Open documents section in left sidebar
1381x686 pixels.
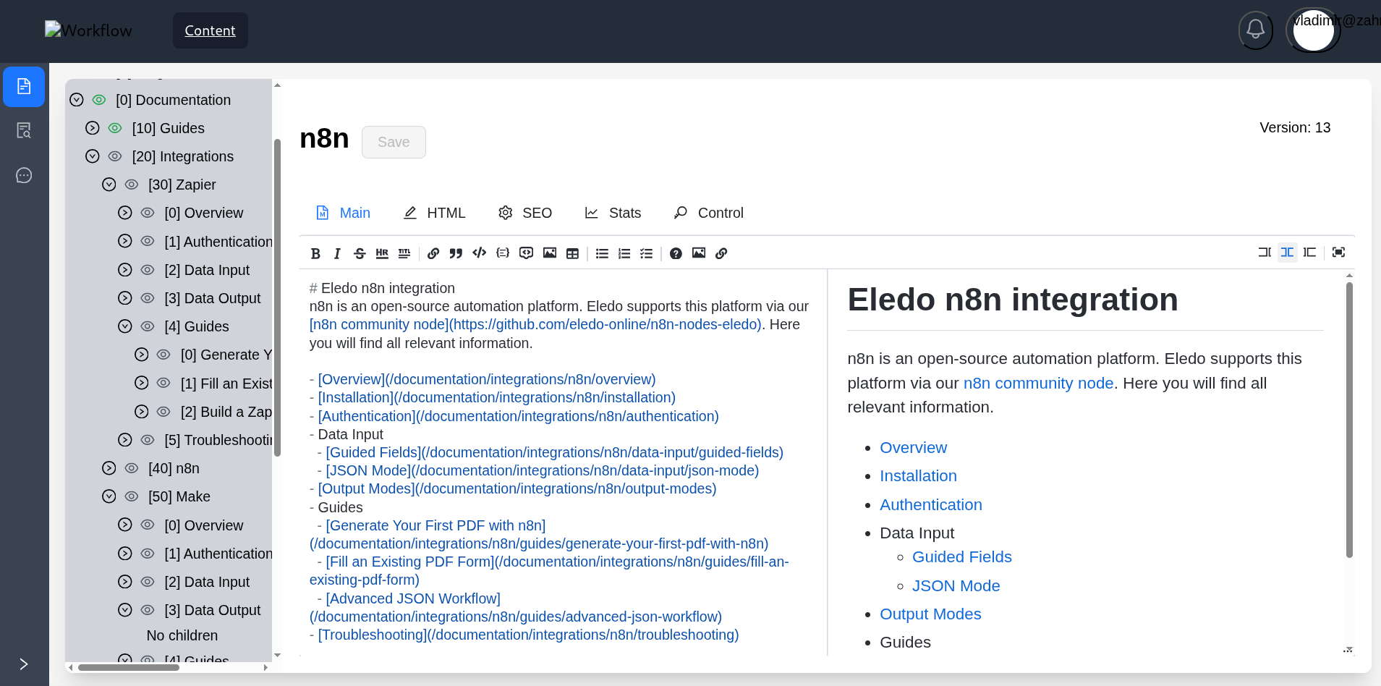click(x=24, y=86)
